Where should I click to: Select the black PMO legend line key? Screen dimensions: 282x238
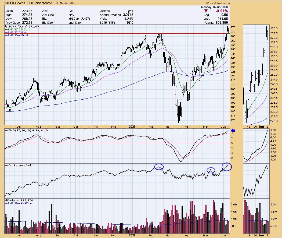[6, 130]
